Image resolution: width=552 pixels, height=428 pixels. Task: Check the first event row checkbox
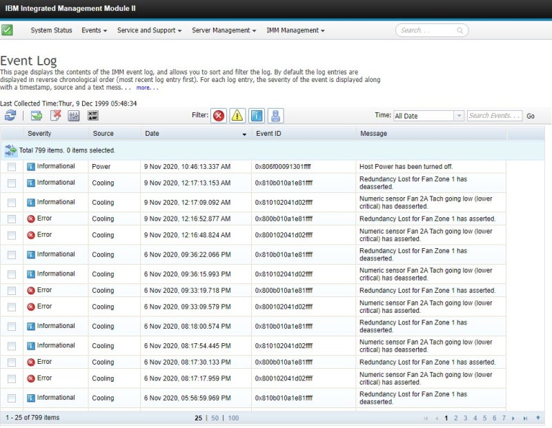click(11, 166)
